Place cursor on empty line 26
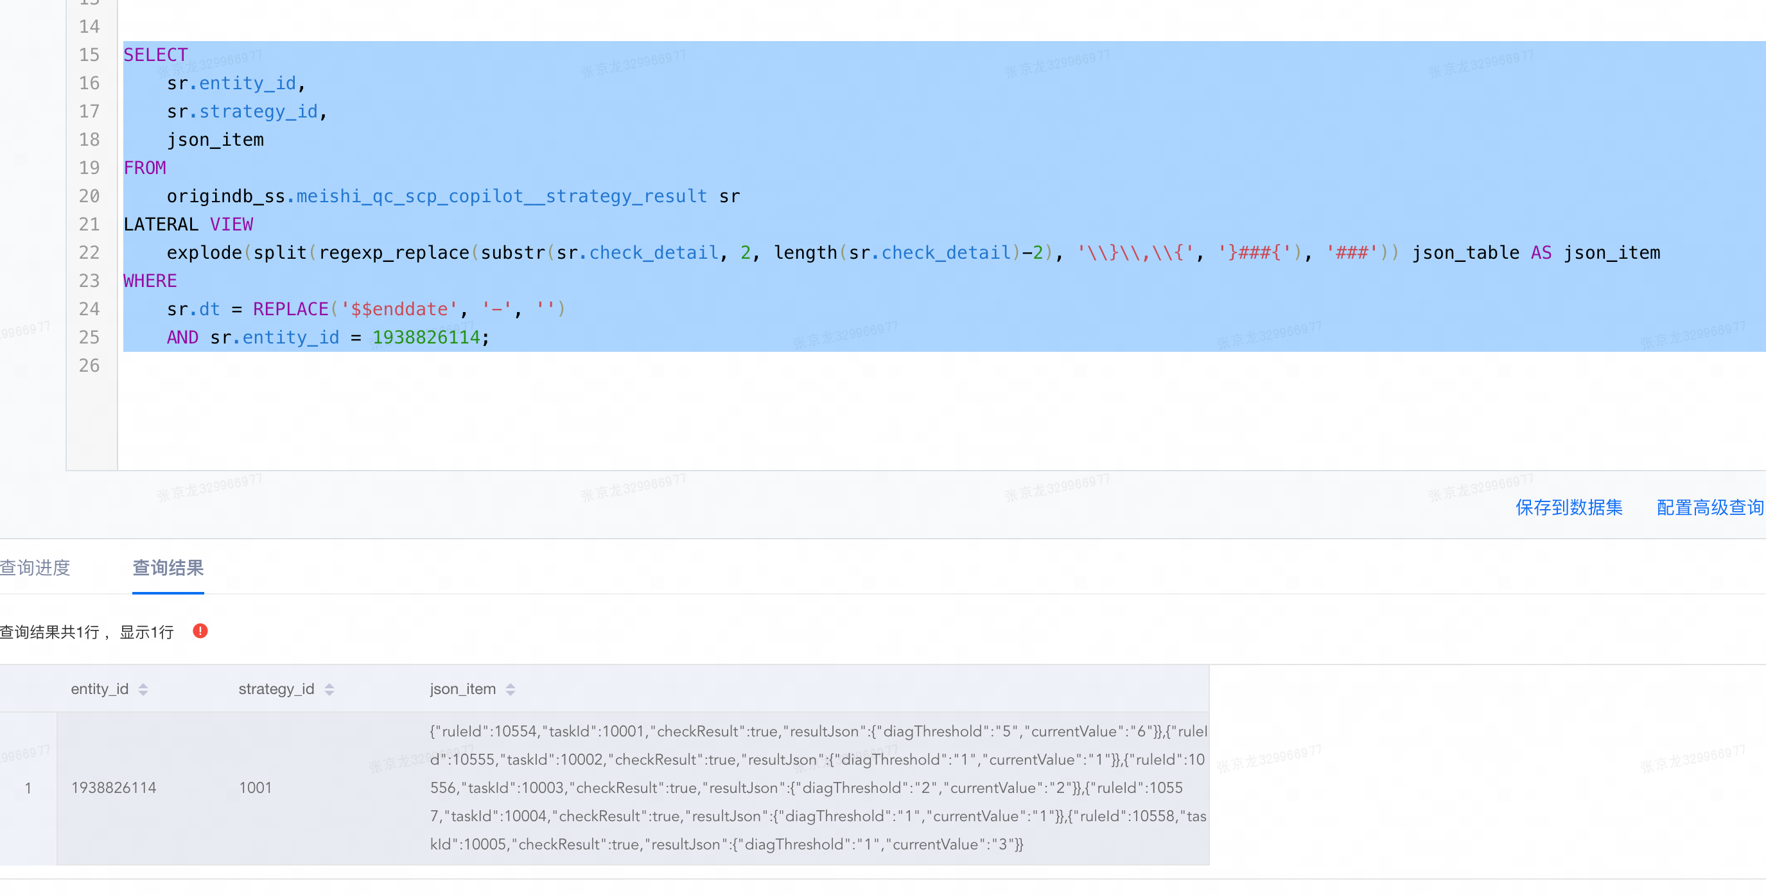Viewport: 1766px width, 895px height. 940,366
